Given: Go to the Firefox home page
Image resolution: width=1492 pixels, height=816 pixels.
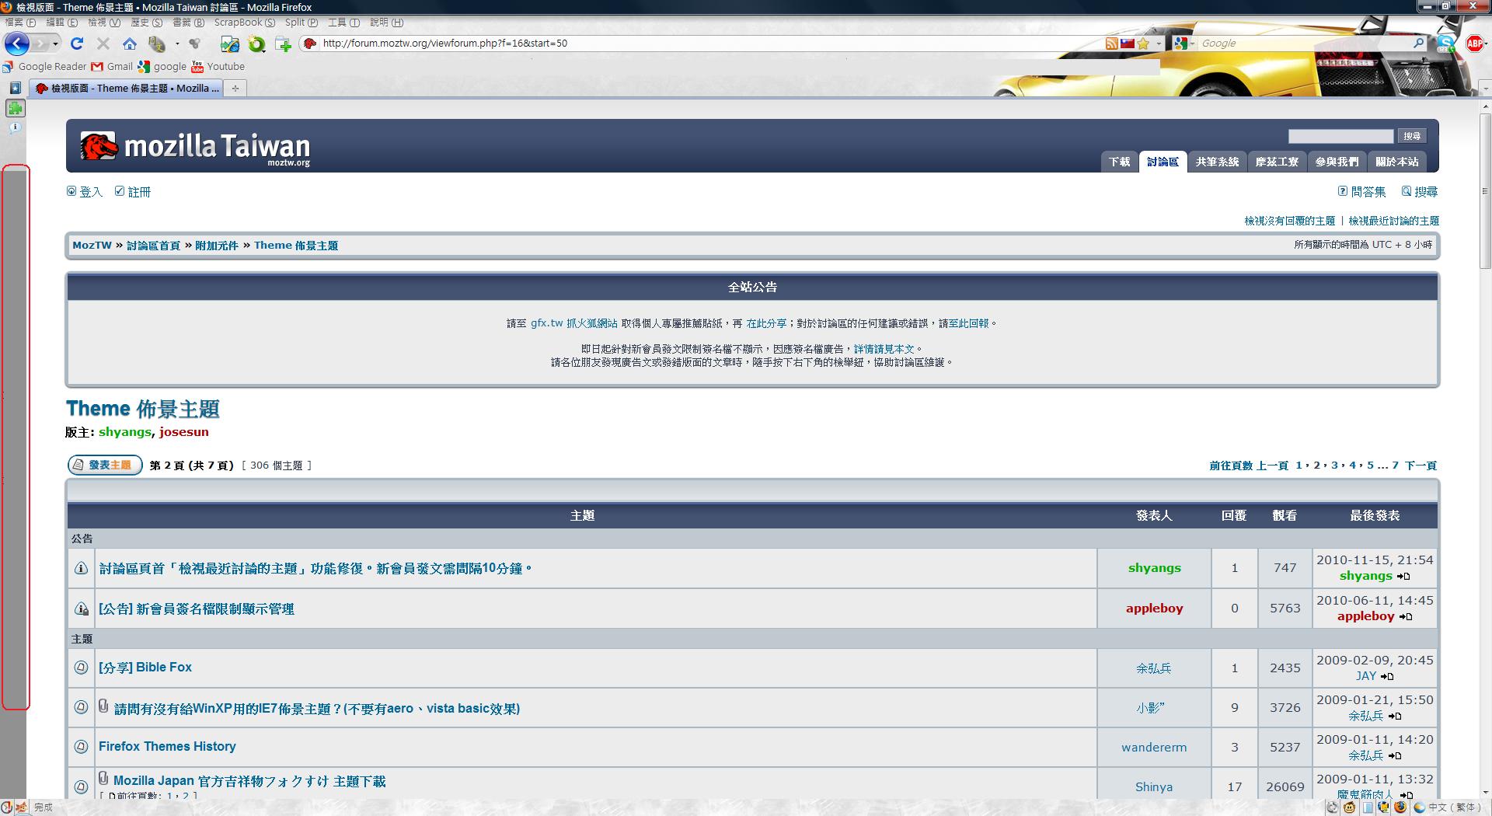Looking at the screenshot, I should pos(130,44).
